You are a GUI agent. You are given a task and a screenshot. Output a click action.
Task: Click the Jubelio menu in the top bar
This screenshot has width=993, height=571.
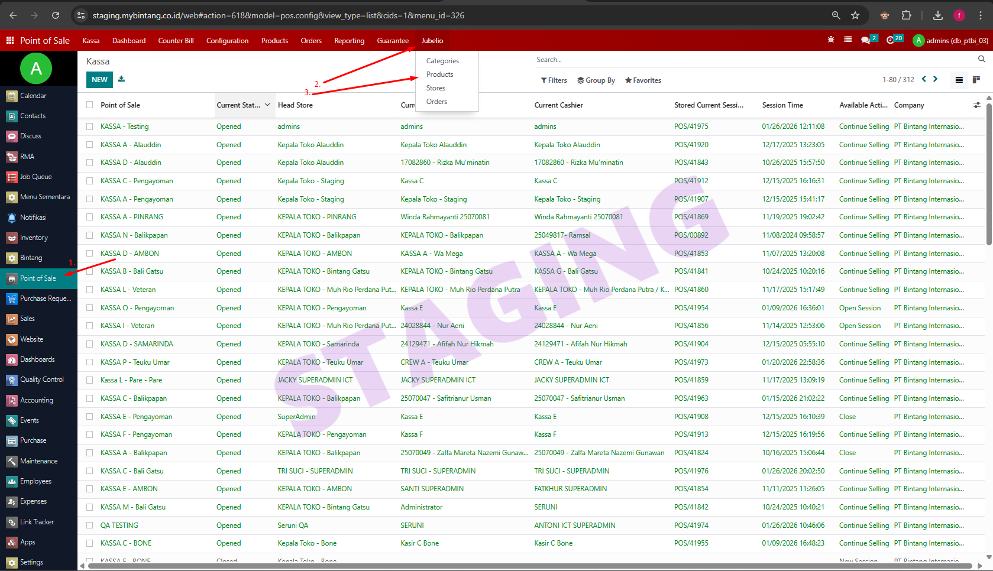point(432,41)
